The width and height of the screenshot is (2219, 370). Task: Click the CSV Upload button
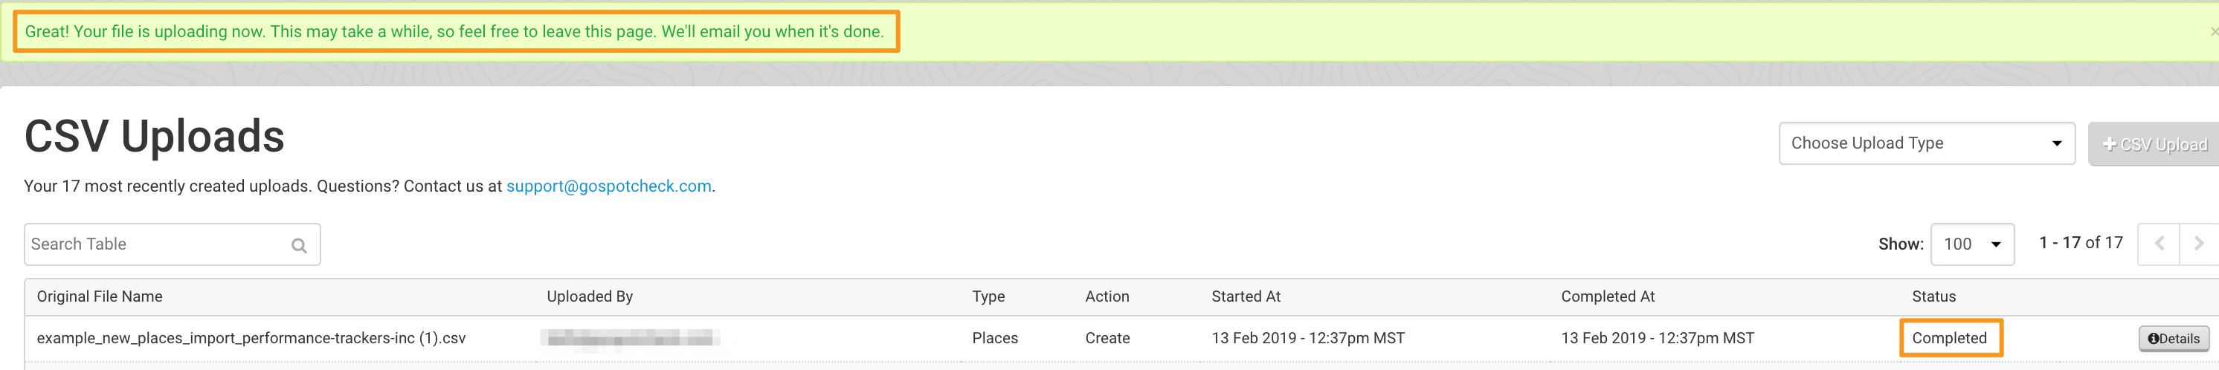point(2154,145)
